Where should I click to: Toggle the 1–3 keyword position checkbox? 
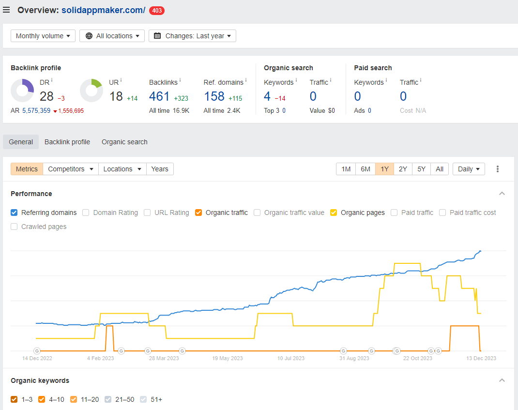14,399
